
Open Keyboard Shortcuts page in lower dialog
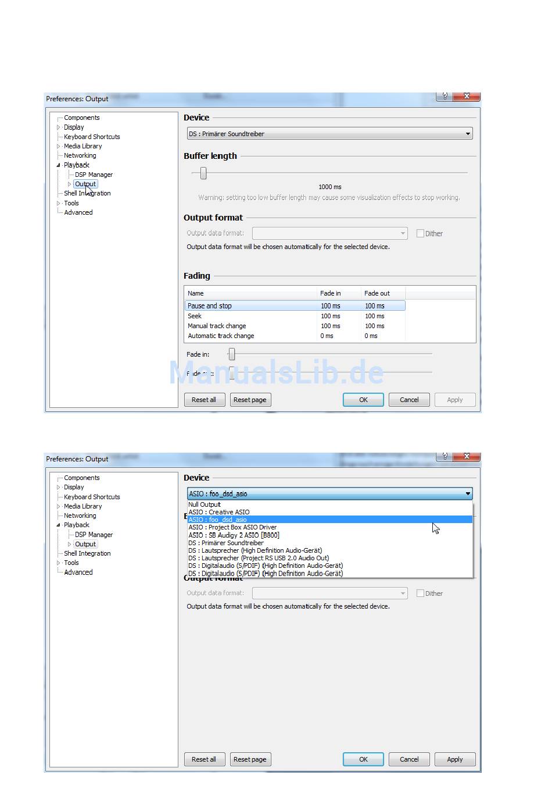coord(92,497)
